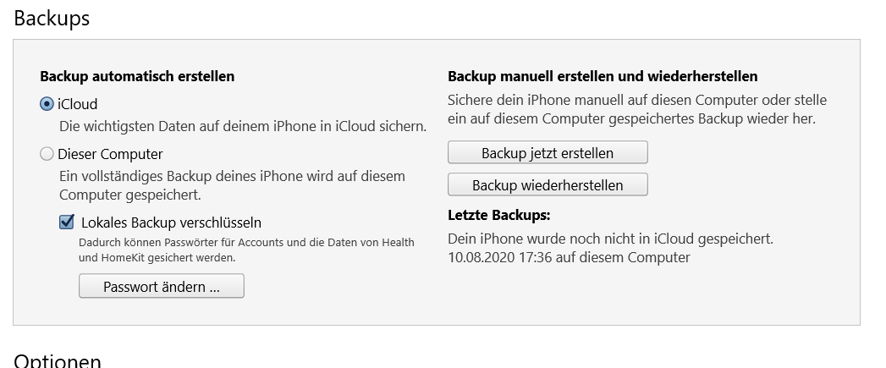Click the vollständiges Backup description text
The image size is (886, 368).
232,185
